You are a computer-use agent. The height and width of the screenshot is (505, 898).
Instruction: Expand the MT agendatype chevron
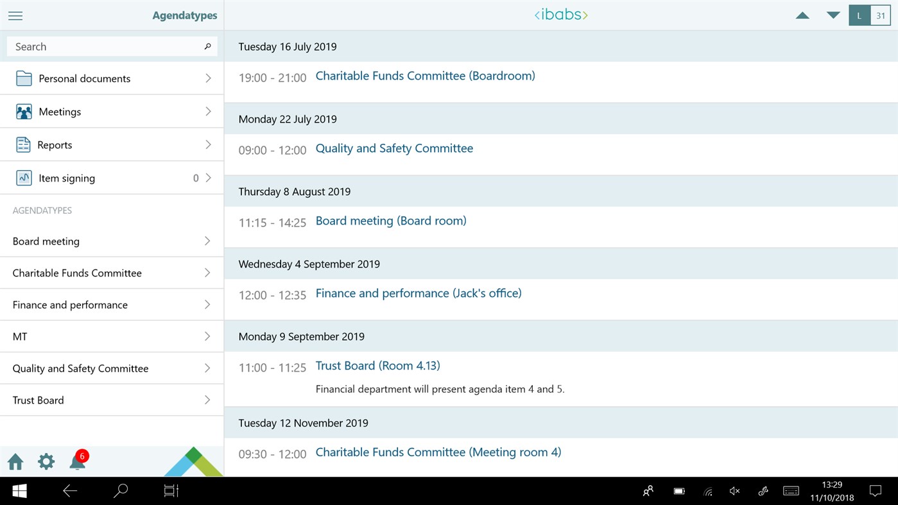pos(207,336)
